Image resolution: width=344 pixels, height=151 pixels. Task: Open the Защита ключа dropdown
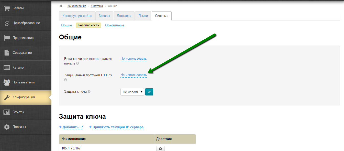click(x=132, y=92)
